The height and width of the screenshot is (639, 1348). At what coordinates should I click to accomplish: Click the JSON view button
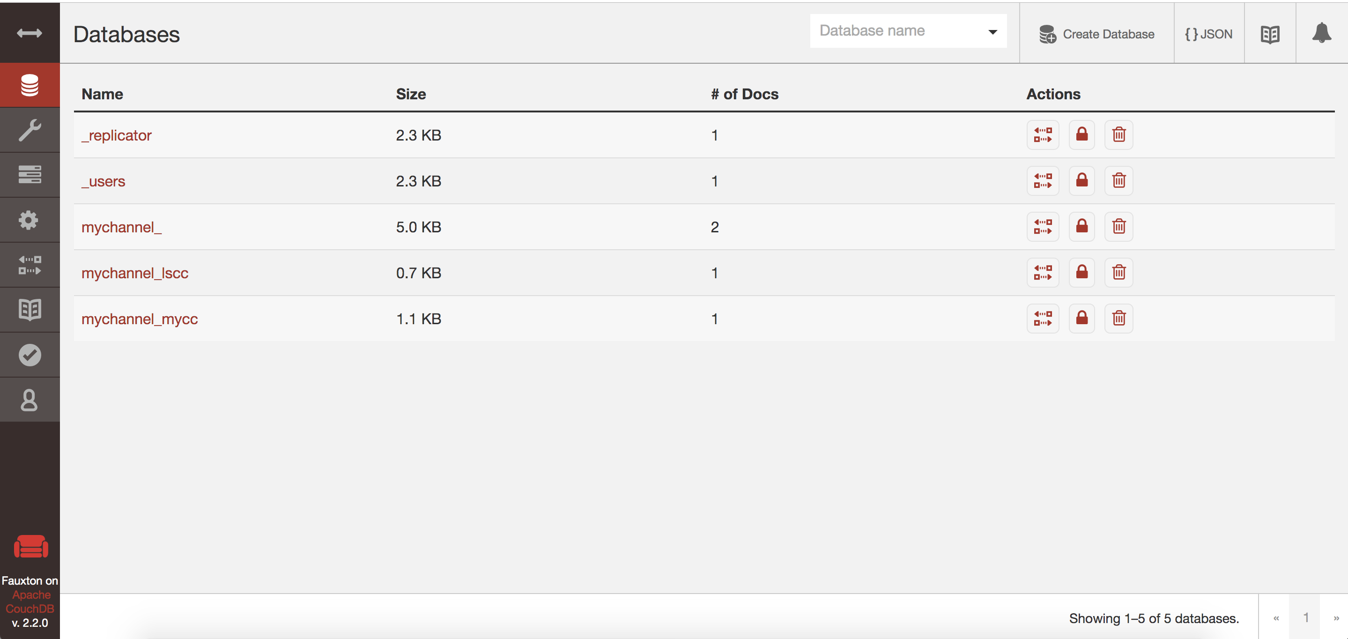click(1208, 34)
